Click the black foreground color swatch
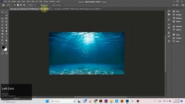This screenshot has height=104, width=185. [3, 47]
